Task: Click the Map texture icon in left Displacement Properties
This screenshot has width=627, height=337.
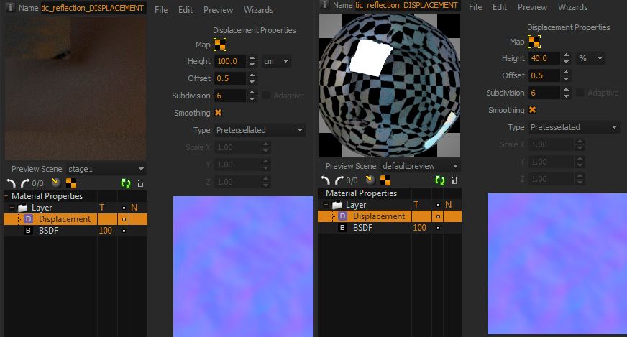Action: (221, 45)
